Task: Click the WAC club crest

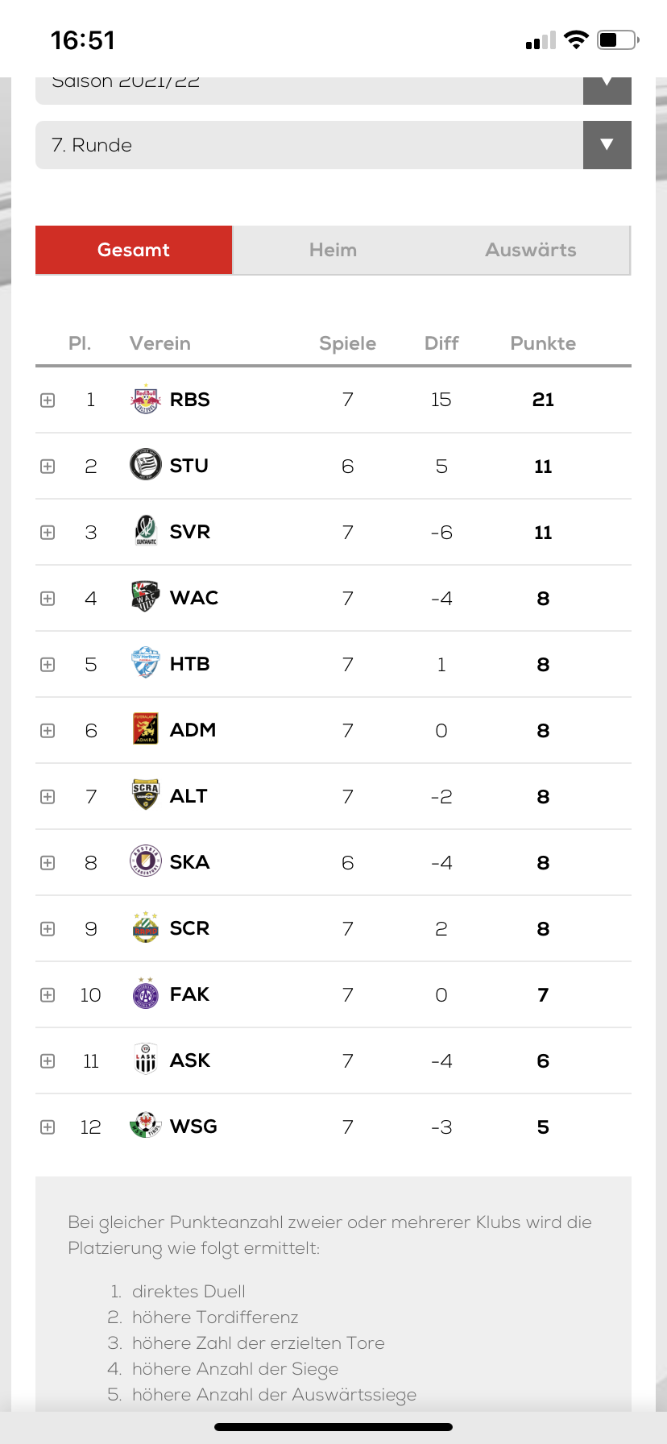Action: click(x=146, y=598)
